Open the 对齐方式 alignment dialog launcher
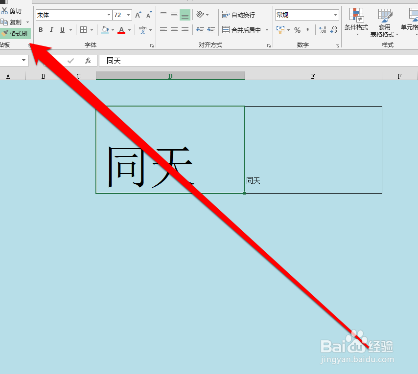Image resolution: width=418 pixels, height=374 pixels. (x=269, y=45)
